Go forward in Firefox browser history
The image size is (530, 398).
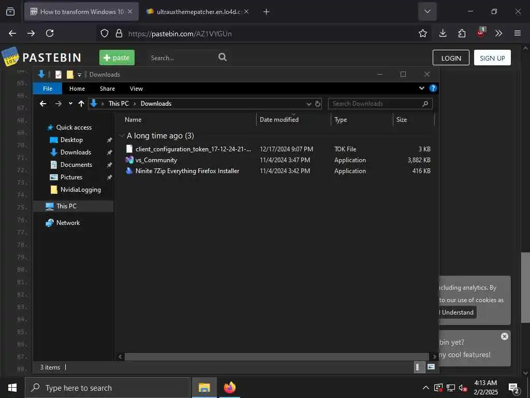[x=31, y=33]
